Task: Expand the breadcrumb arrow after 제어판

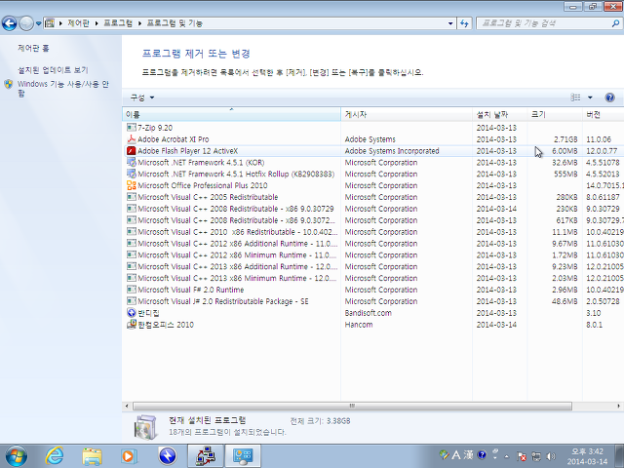Action: pyautogui.click(x=97, y=23)
